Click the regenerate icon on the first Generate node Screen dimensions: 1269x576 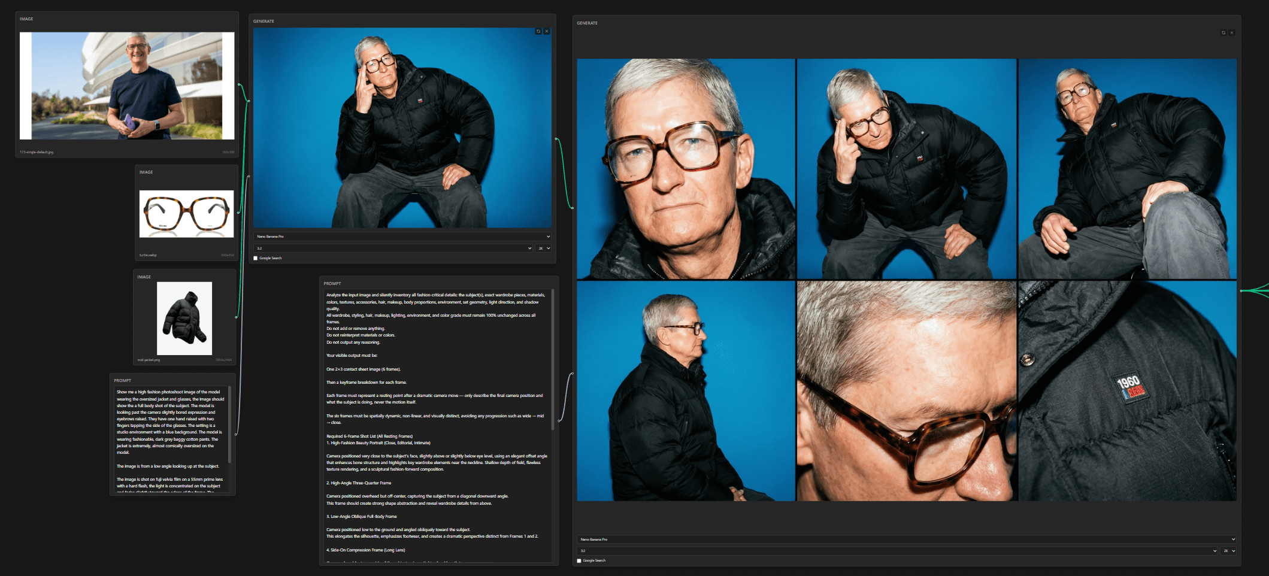tap(538, 31)
